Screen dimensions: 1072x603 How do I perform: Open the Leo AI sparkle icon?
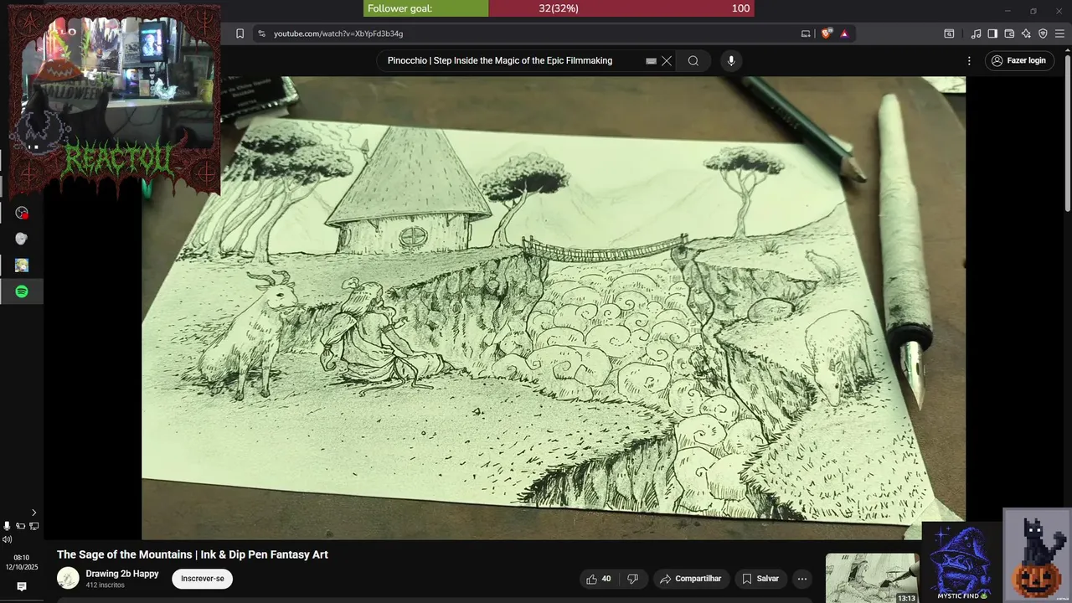pos(1026,33)
